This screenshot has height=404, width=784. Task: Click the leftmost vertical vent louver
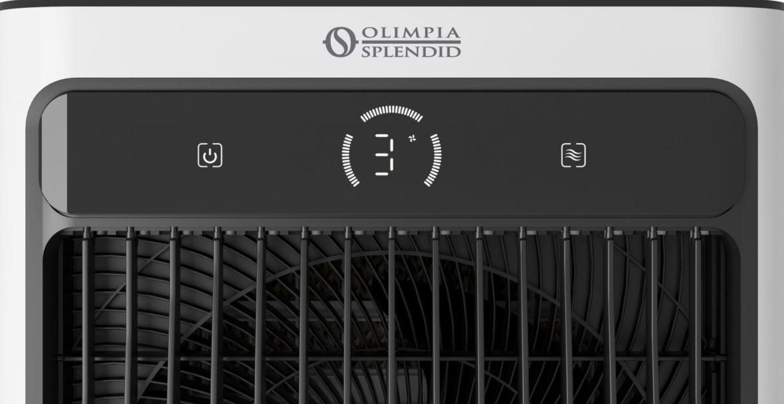(87, 315)
